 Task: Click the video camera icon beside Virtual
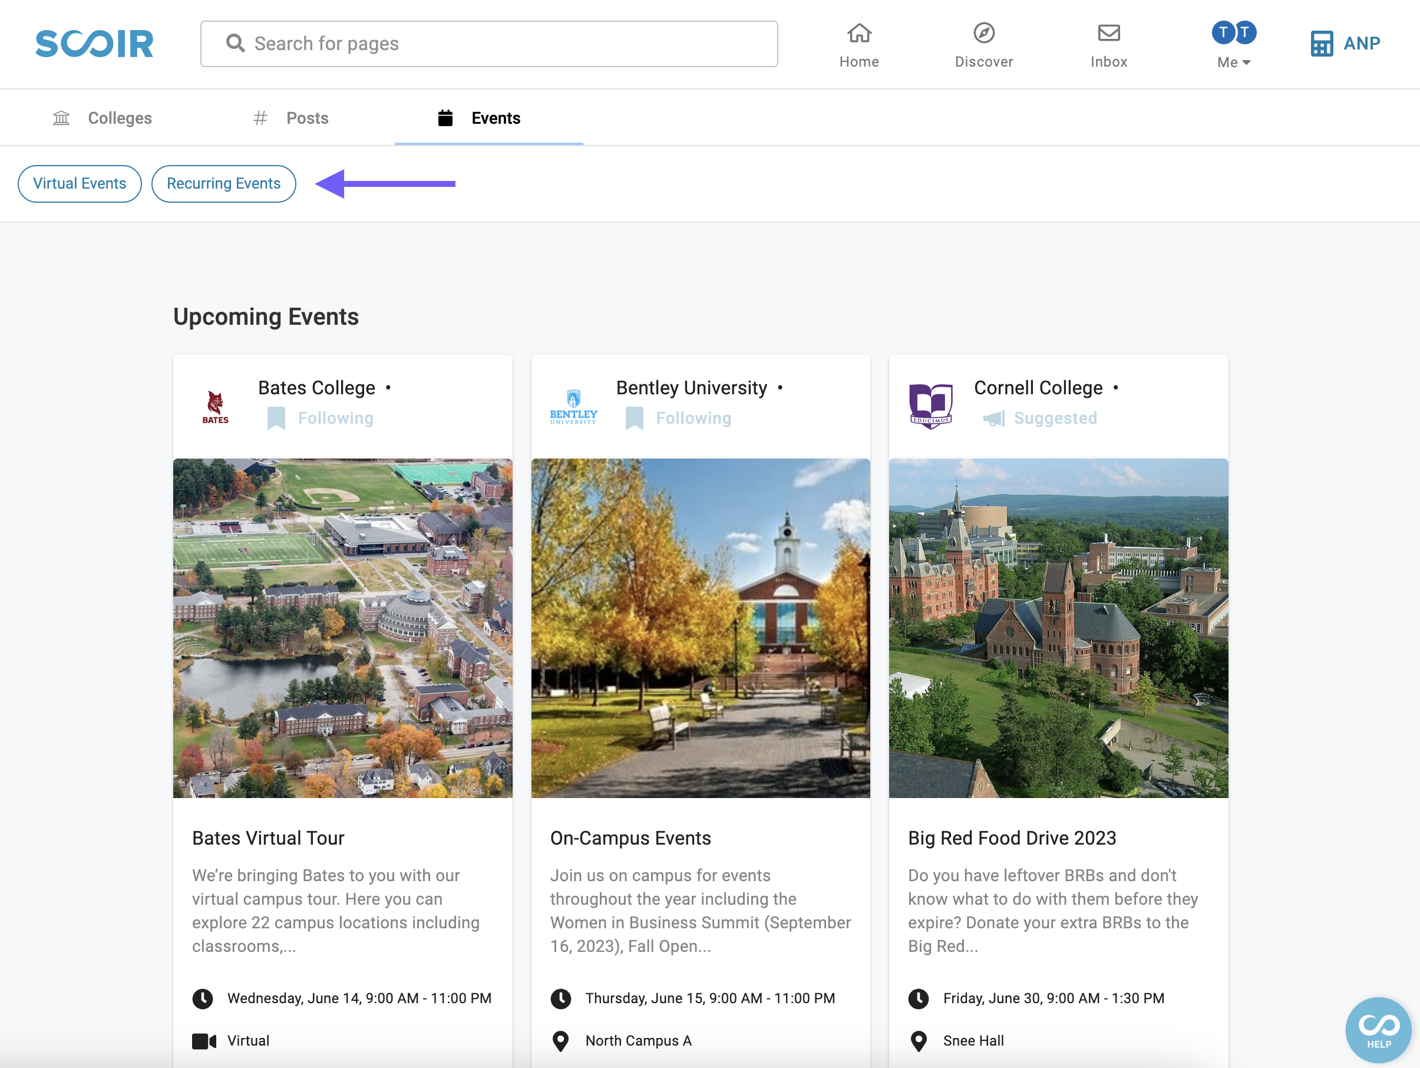tap(204, 1041)
